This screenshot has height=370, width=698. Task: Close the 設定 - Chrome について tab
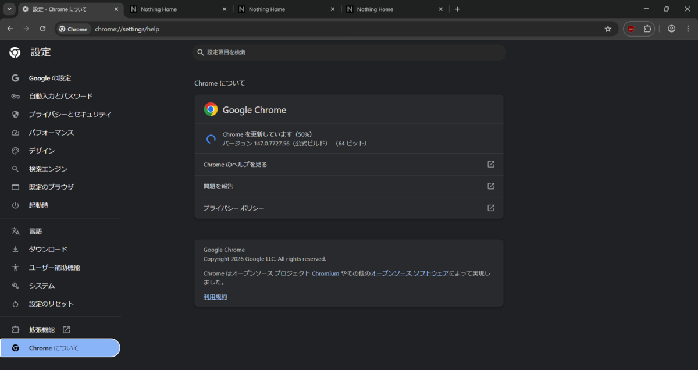point(116,9)
